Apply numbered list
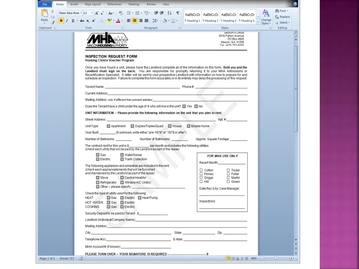This screenshot has height=269, width=359. 137,13
